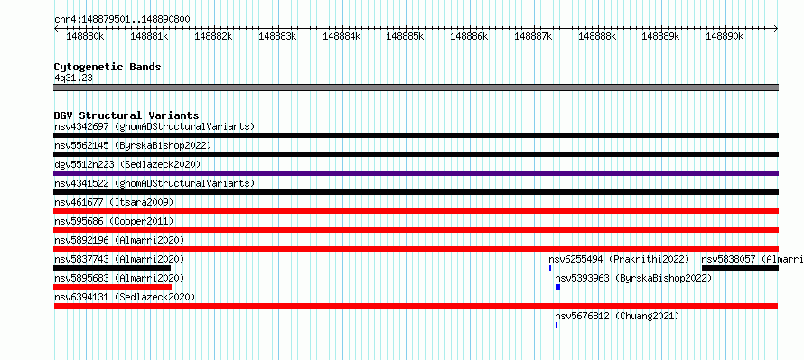This screenshot has width=804, height=360.
Task: Select the short red nsv5895683 bar
Action: click(x=113, y=287)
